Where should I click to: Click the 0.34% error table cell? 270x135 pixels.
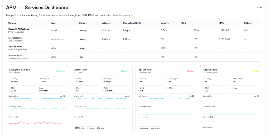click(x=164, y=30)
